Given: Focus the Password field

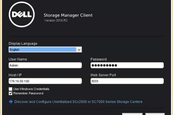Looking at the screenshot, I should click(x=127, y=65).
